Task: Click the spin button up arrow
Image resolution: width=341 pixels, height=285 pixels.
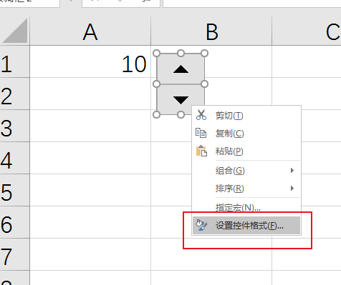Action: click(x=181, y=69)
